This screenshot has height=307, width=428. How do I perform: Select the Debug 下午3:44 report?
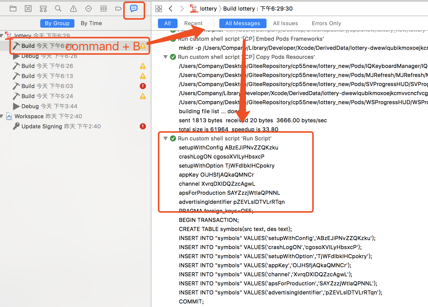pyautogui.click(x=75, y=106)
